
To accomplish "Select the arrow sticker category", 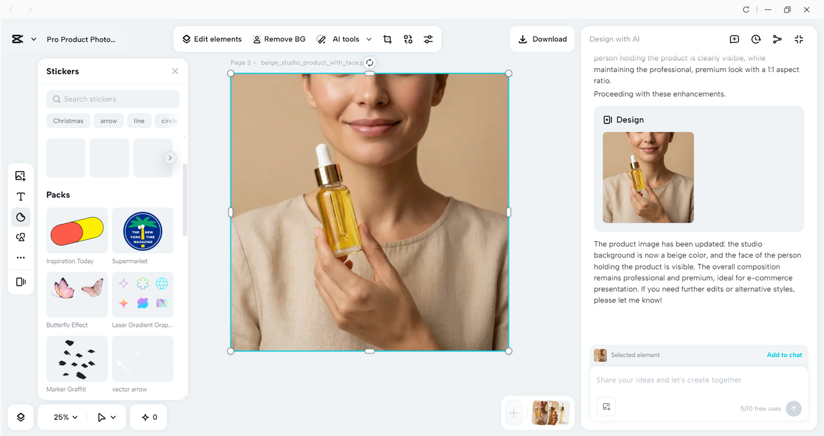I will 108,121.
